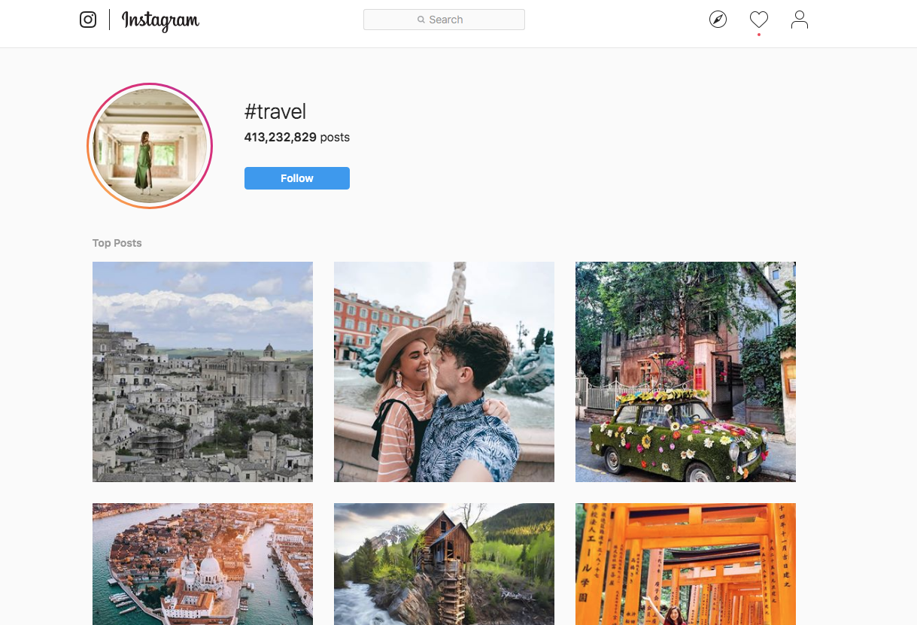Follow the #travel hashtag
917x625 pixels.
296,178
